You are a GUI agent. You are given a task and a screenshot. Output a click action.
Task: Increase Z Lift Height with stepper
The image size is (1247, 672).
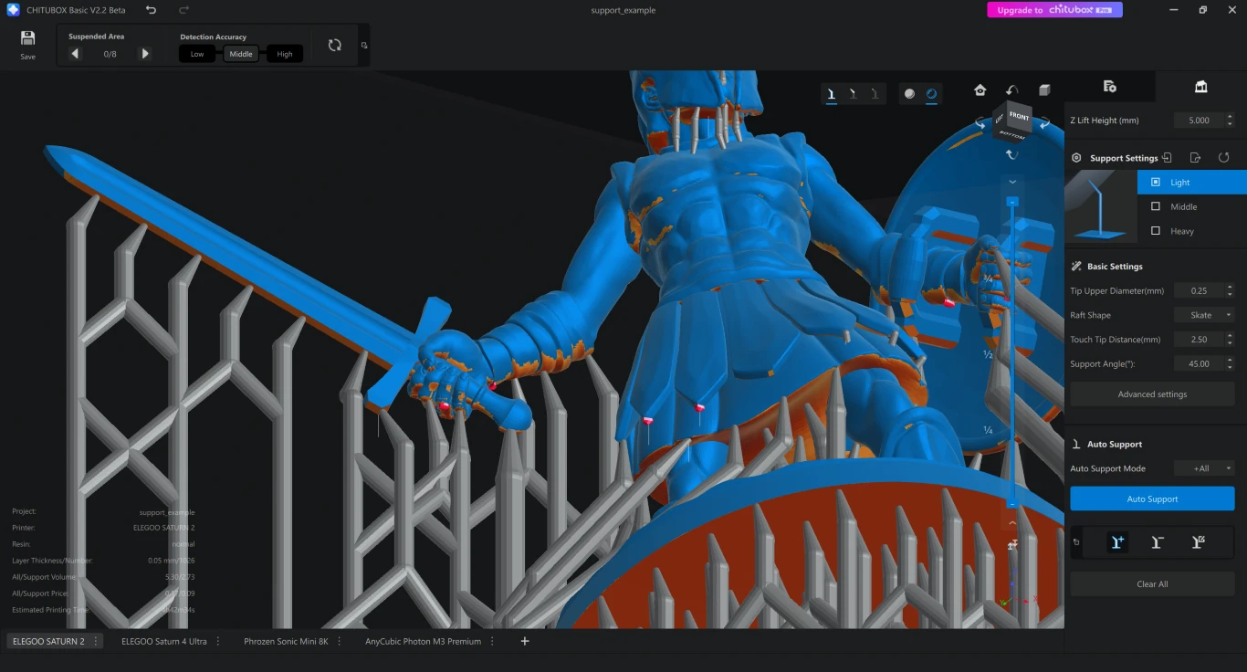click(x=1230, y=117)
